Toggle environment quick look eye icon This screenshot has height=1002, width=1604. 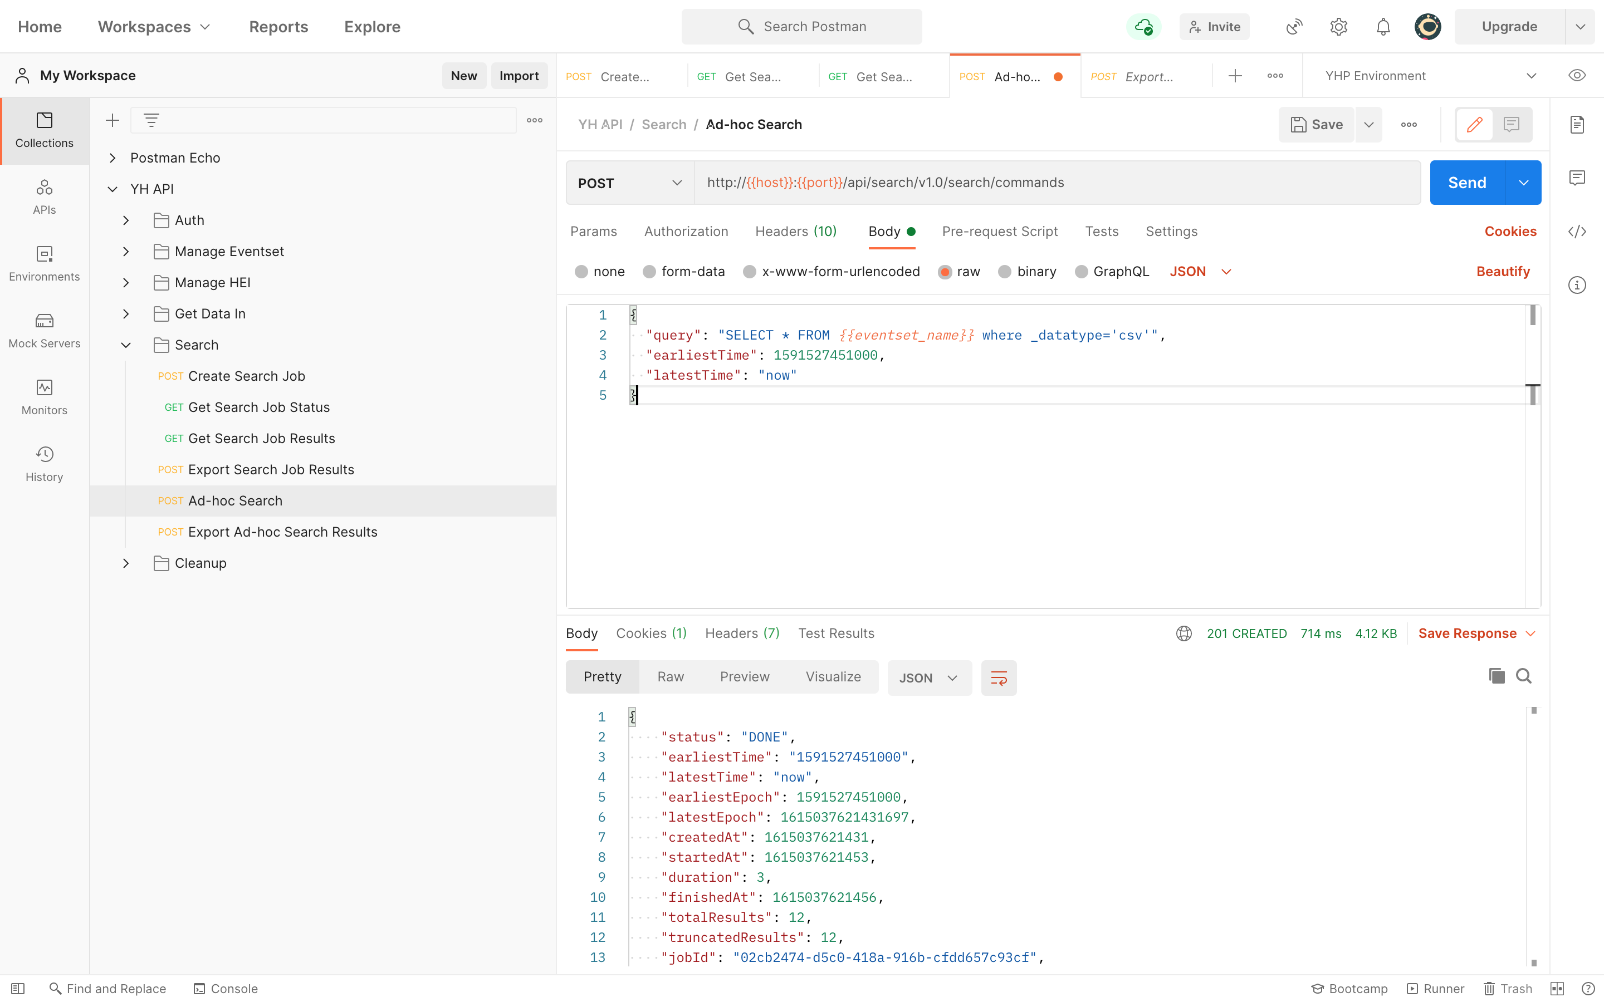(1577, 76)
